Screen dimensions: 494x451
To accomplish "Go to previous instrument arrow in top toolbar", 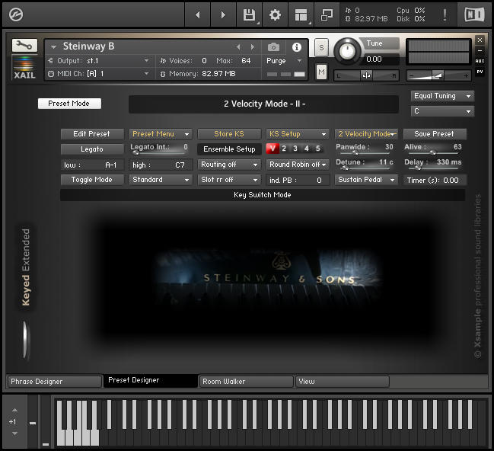I will pyautogui.click(x=198, y=14).
